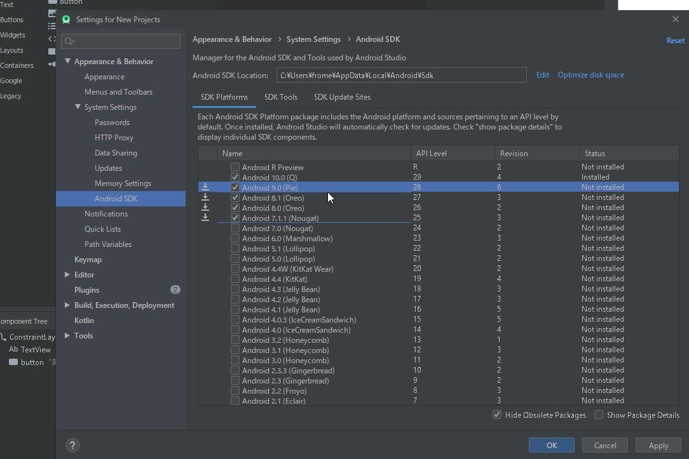Check the Android 7.0 (Nougat) checkbox

coord(235,228)
